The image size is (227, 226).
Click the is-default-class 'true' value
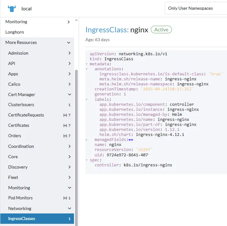point(216,74)
